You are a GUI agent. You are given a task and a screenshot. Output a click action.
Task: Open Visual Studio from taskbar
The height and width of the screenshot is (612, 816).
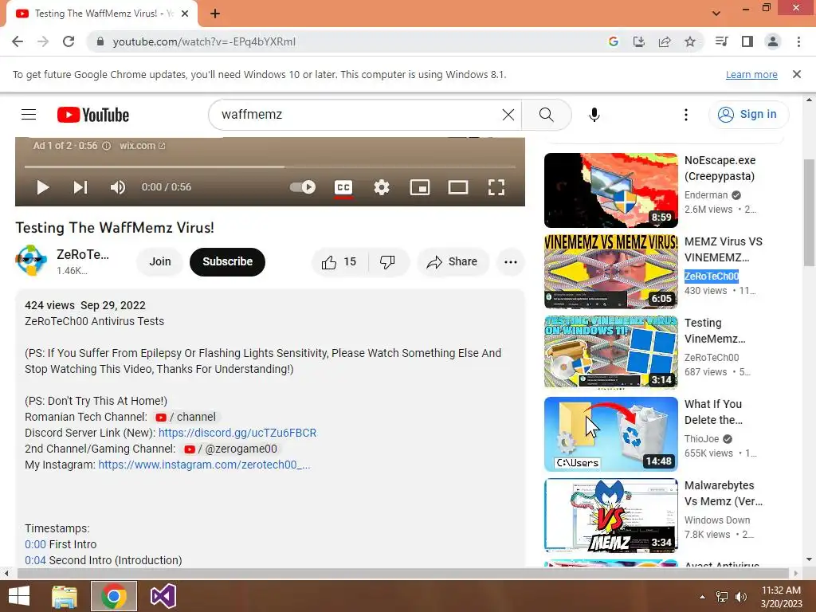point(163,596)
